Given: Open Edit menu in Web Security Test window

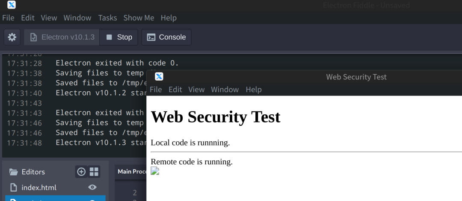Looking at the screenshot, I should pos(175,89).
